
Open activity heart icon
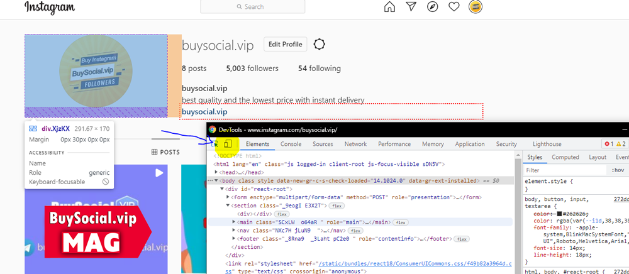pos(454,6)
